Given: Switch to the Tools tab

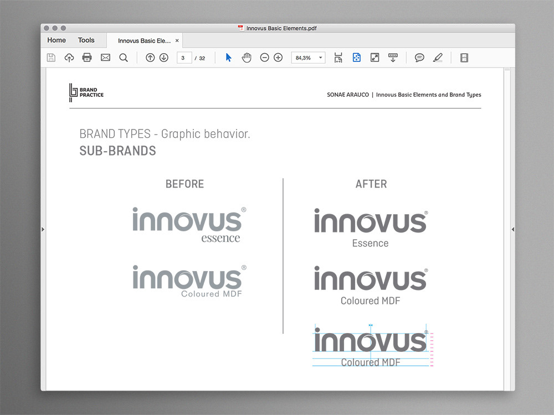Looking at the screenshot, I should pos(86,40).
